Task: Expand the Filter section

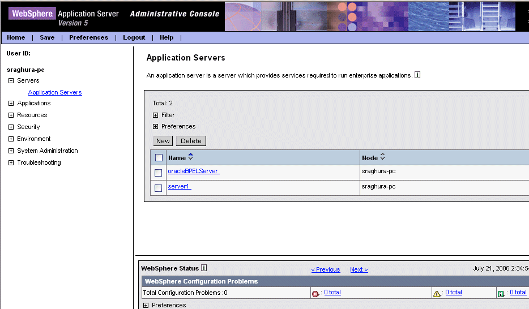Action: [155, 115]
